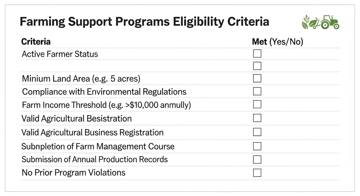Image resolution: width=360 pixels, height=196 pixels.
Task: Click the Criteria column header
Action: tap(36, 42)
